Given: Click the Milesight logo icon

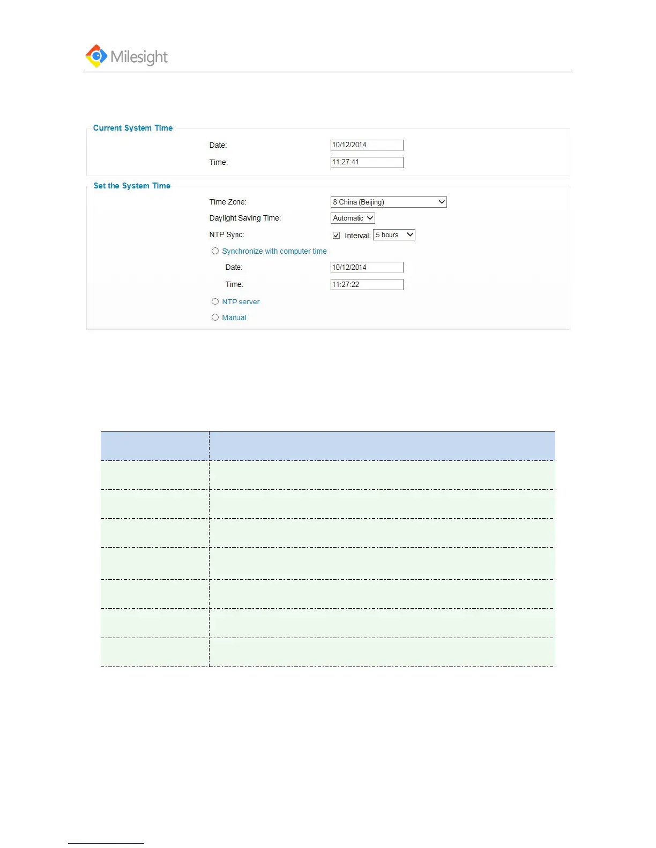Looking at the screenshot, I should (96, 56).
